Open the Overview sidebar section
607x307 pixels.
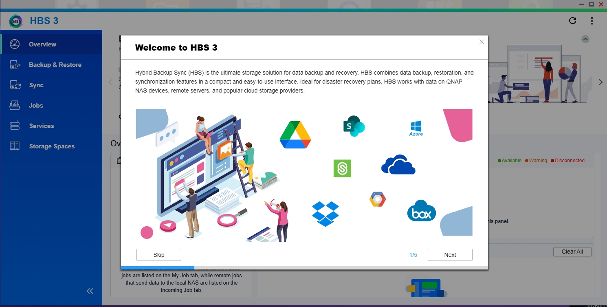pos(51,44)
